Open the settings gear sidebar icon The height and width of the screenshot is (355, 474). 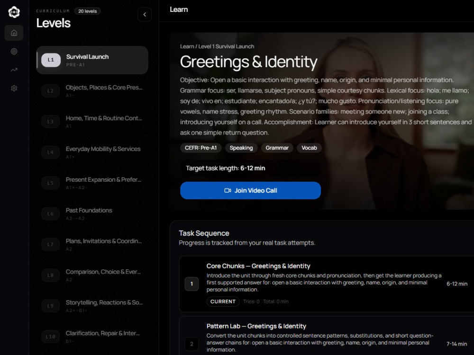tap(14, 88)
